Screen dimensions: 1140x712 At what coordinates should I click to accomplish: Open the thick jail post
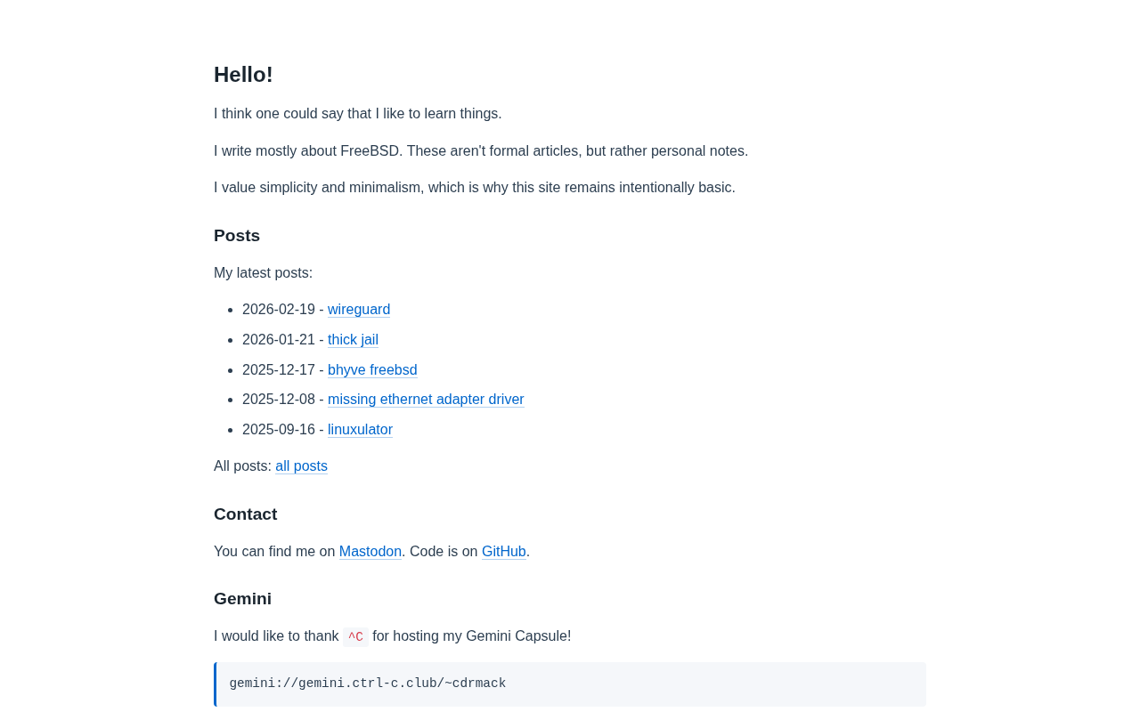pyautogui.click(x=353, y=340)
